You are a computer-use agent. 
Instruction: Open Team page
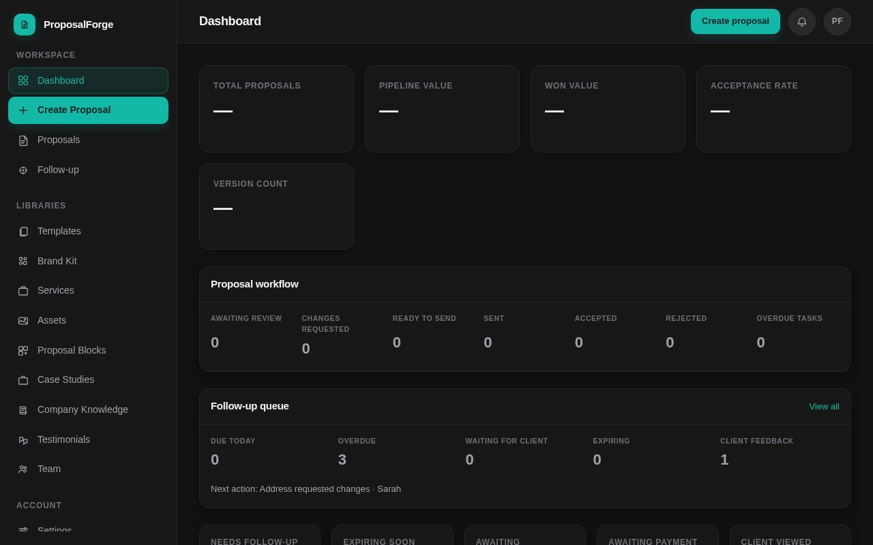pos(88,469)
